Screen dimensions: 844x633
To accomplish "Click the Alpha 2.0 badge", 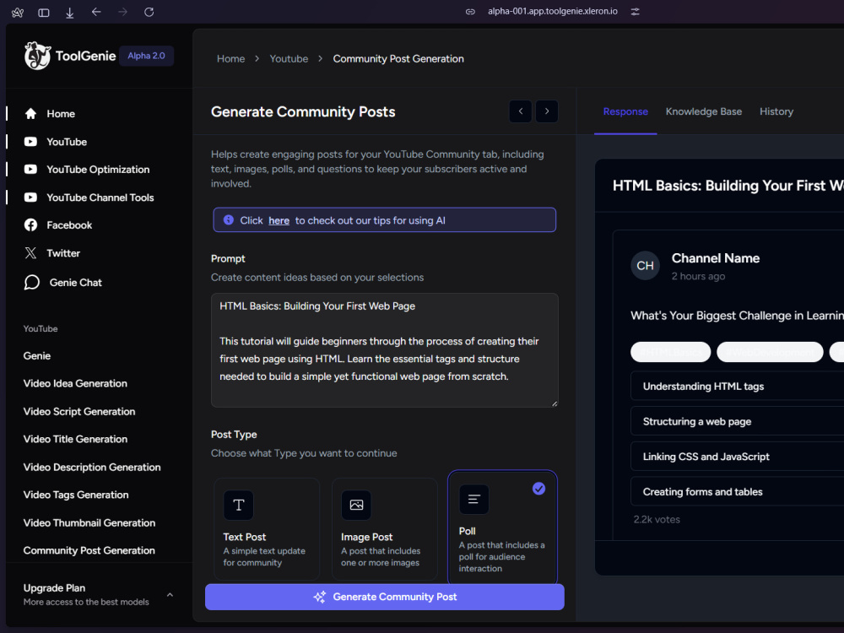I will tap(146, 56).
